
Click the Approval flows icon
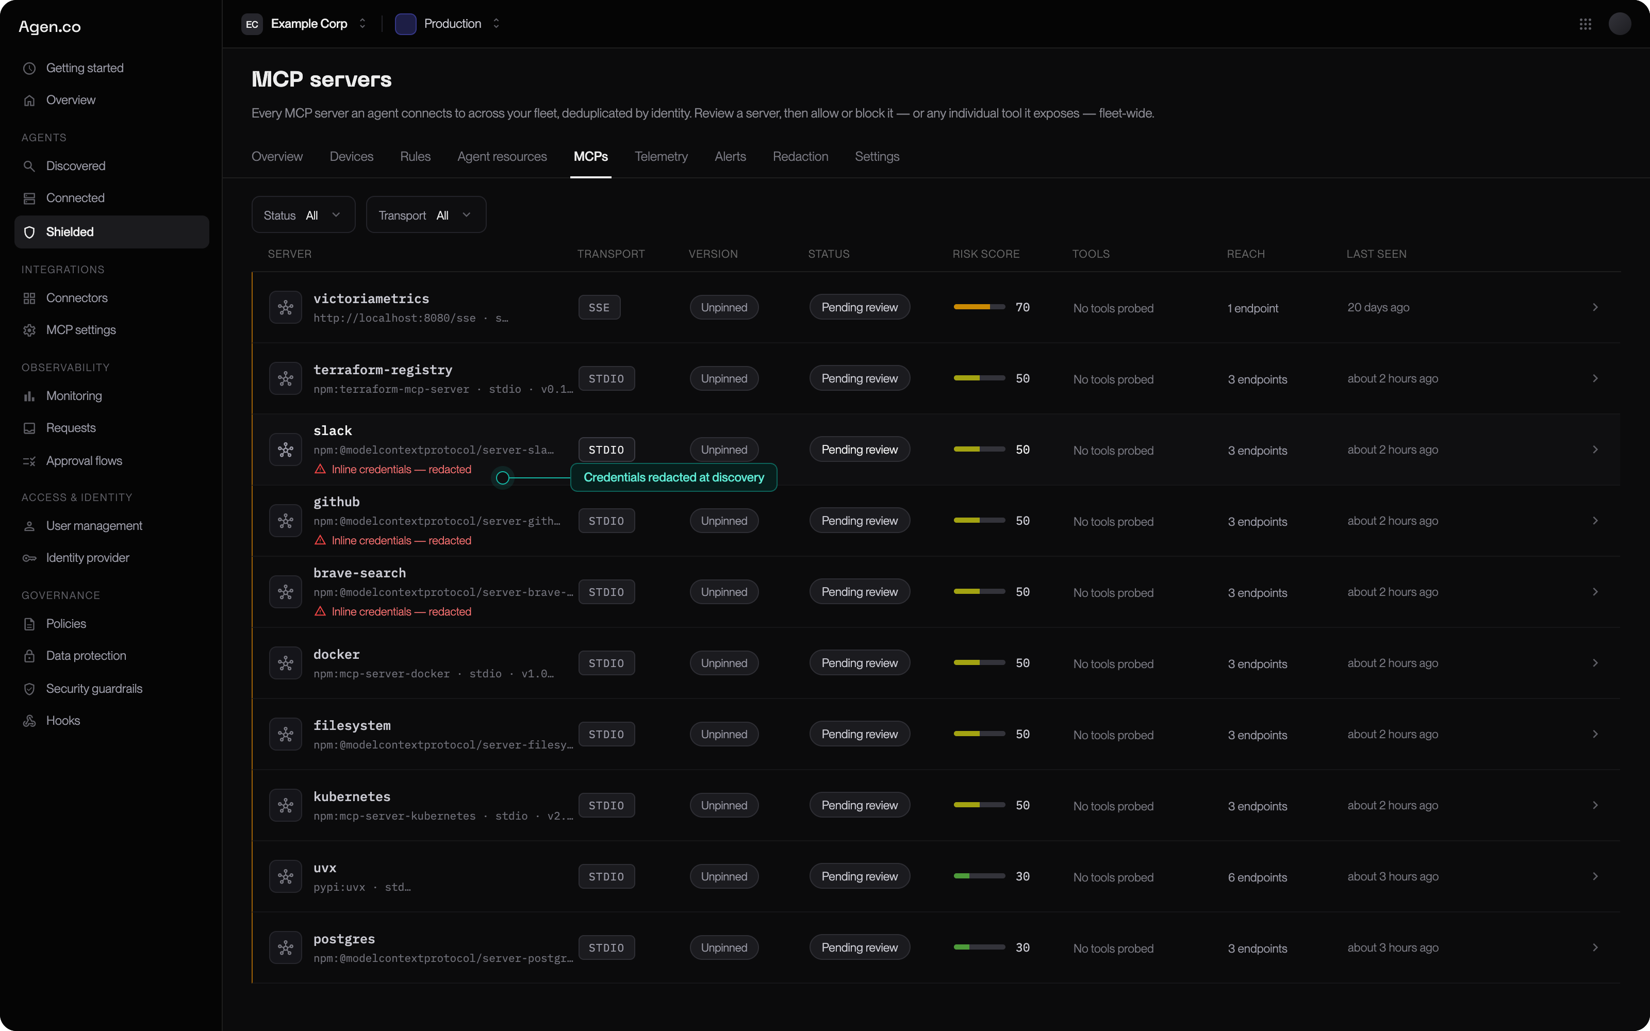pyautogui.click(x=29, y=461)
